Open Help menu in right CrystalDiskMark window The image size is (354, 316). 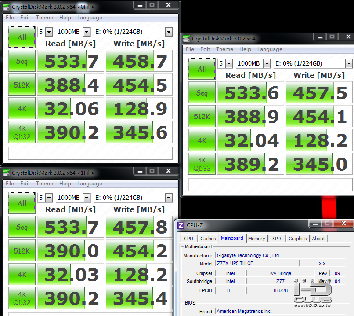(245, 49)
